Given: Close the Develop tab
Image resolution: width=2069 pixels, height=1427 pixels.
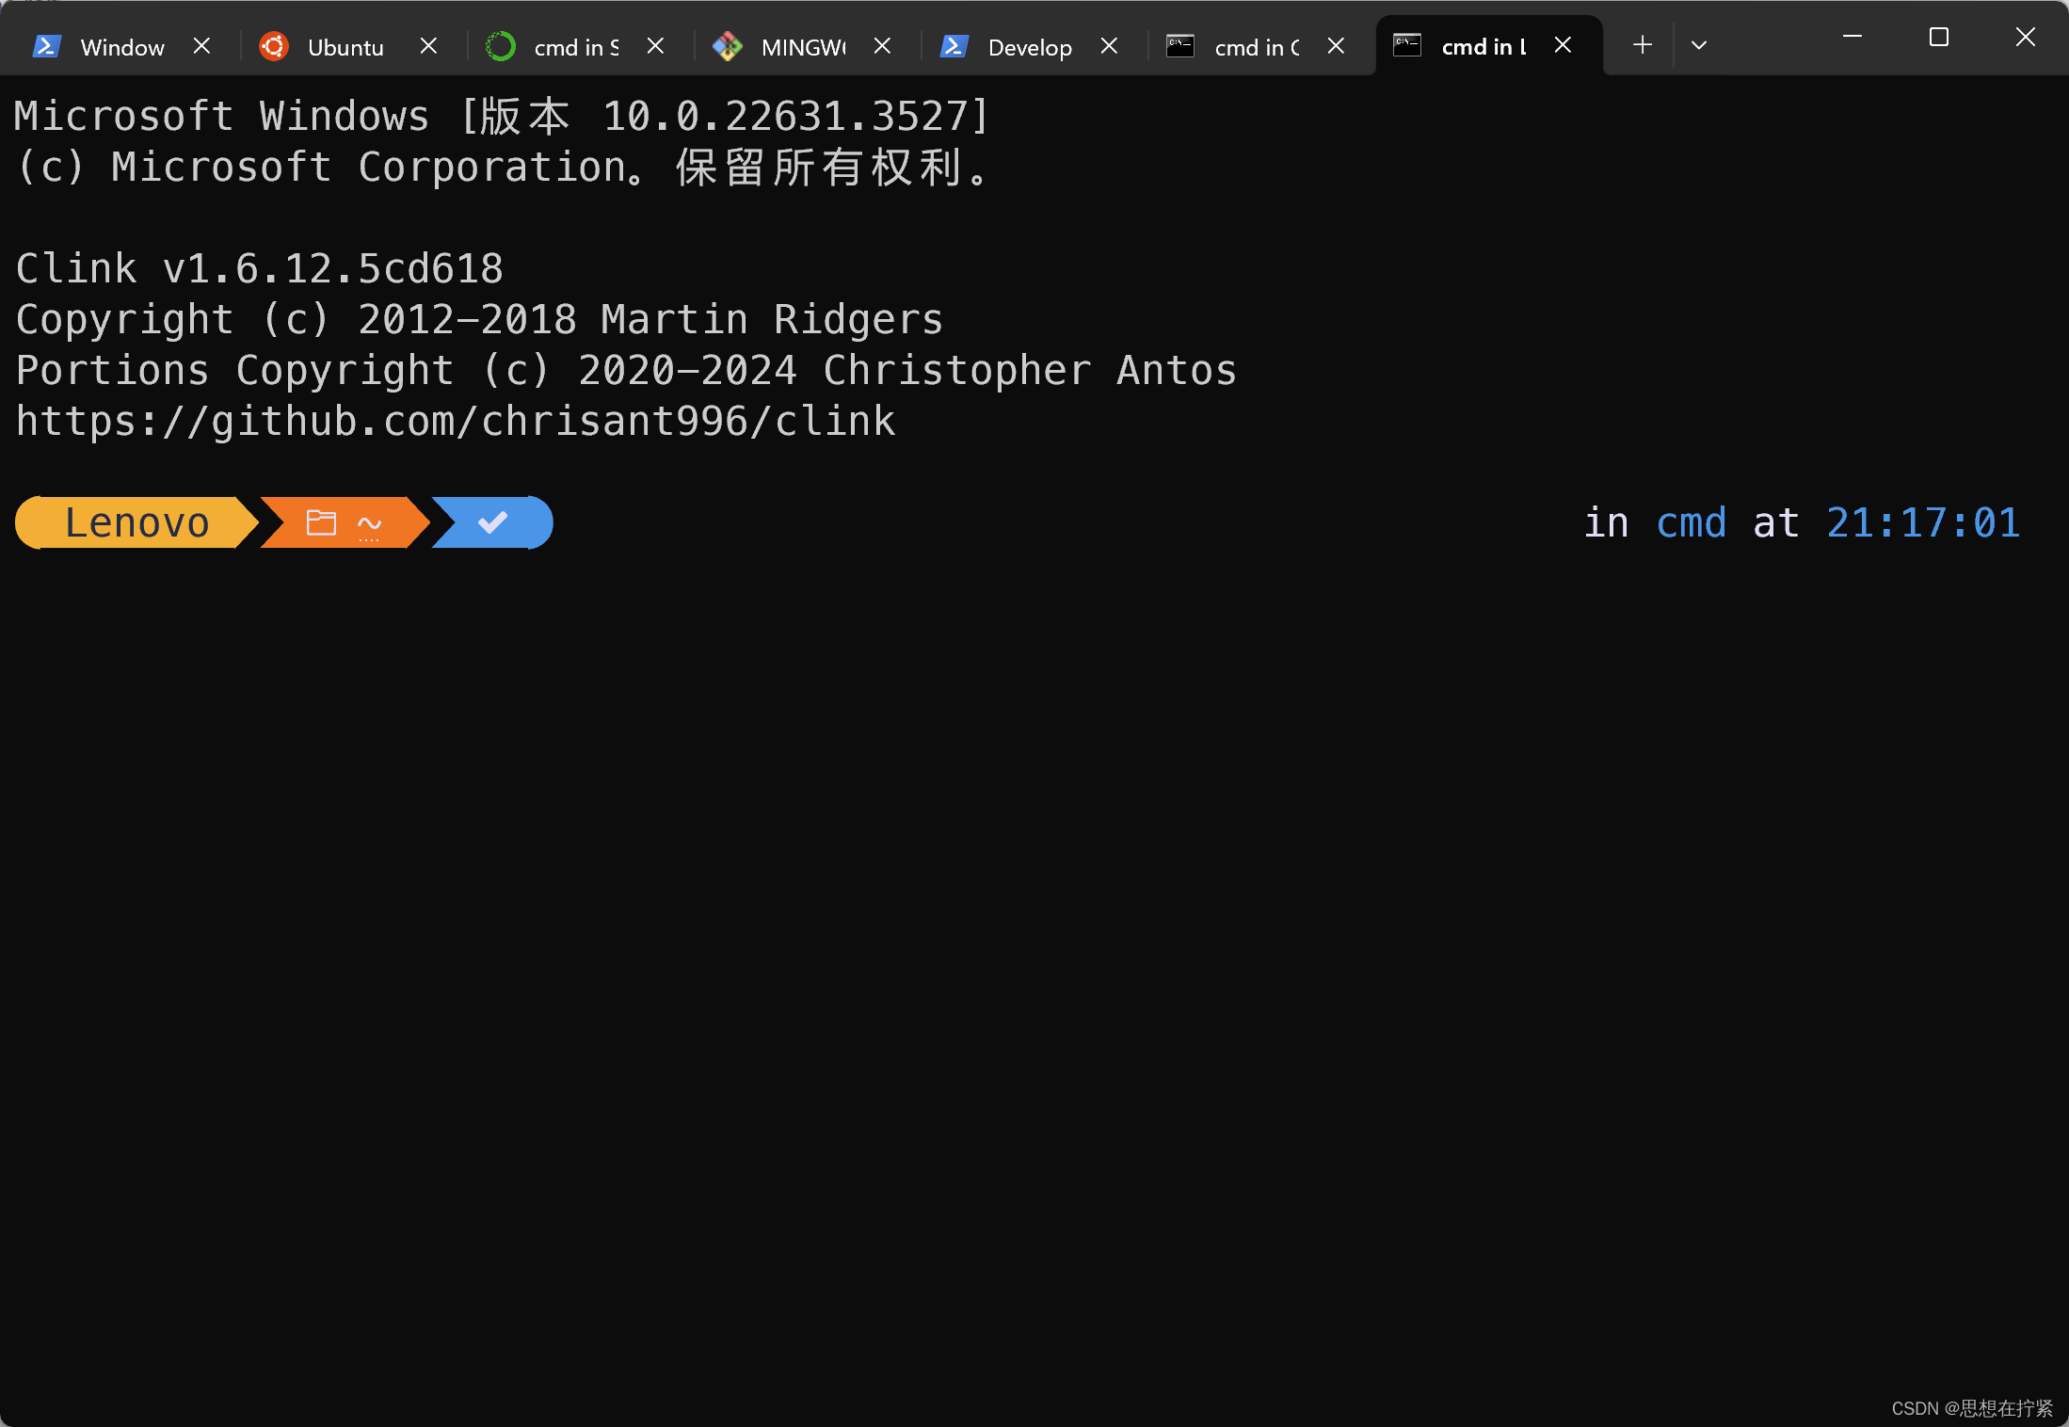Looking at the screenshot, I should pyautogui.click(x=1109, y=46).
